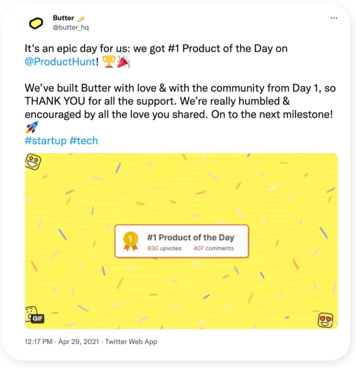This screenshot has height=369, width=356.
Task: Open the #startup hashtag
Action: (x=45, y=141)
